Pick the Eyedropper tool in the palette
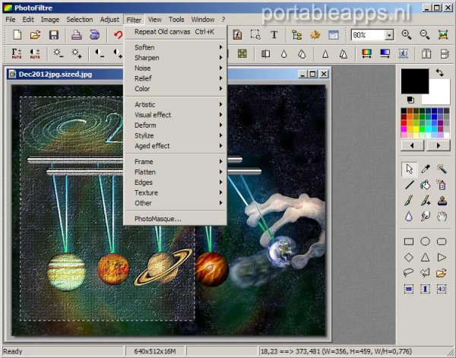456x358 pixels. pos(426,169)
